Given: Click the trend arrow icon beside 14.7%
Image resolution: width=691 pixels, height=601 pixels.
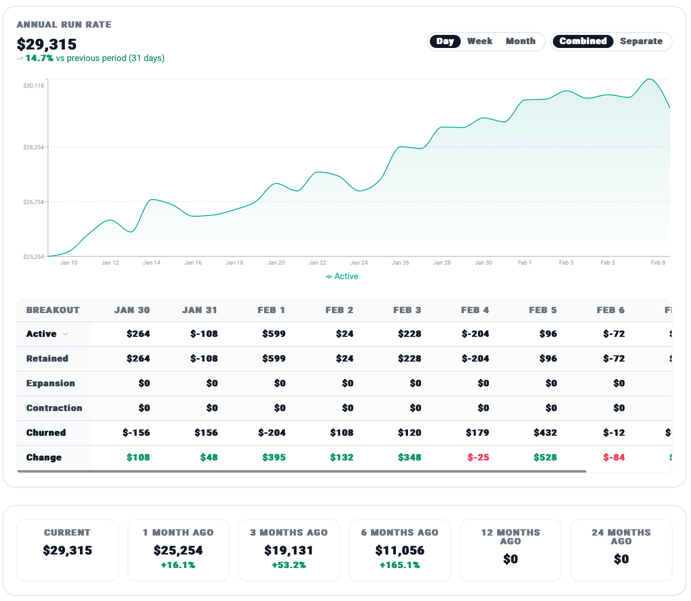Looking at the screenshot, I should click(x=20, y=59).
